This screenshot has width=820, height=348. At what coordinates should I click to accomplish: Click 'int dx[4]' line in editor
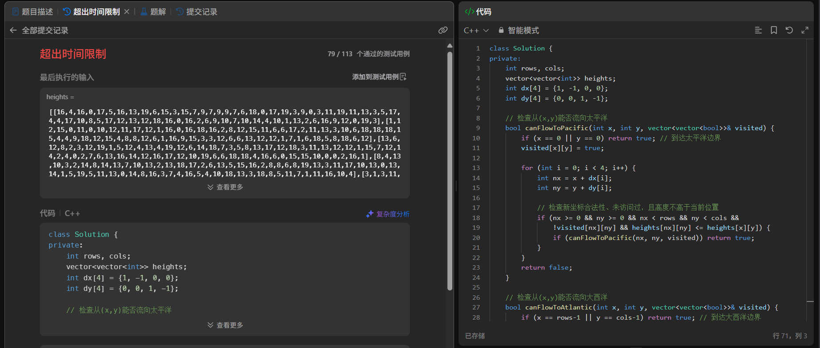(556, 88)
